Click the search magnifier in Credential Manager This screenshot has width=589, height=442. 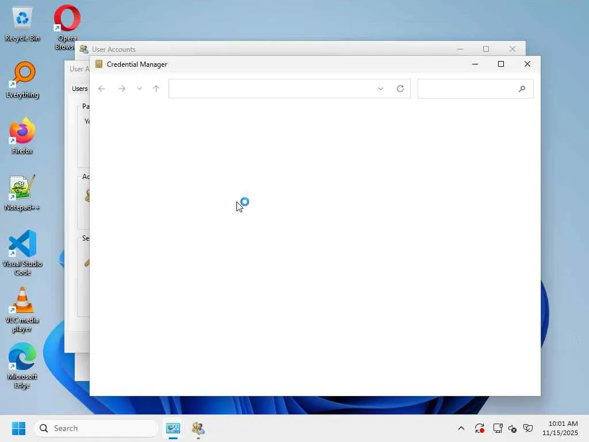coord(522,89)
